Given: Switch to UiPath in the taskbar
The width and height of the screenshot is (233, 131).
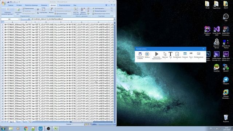Looking at the screenshot, I should click(x=40, y=128).
